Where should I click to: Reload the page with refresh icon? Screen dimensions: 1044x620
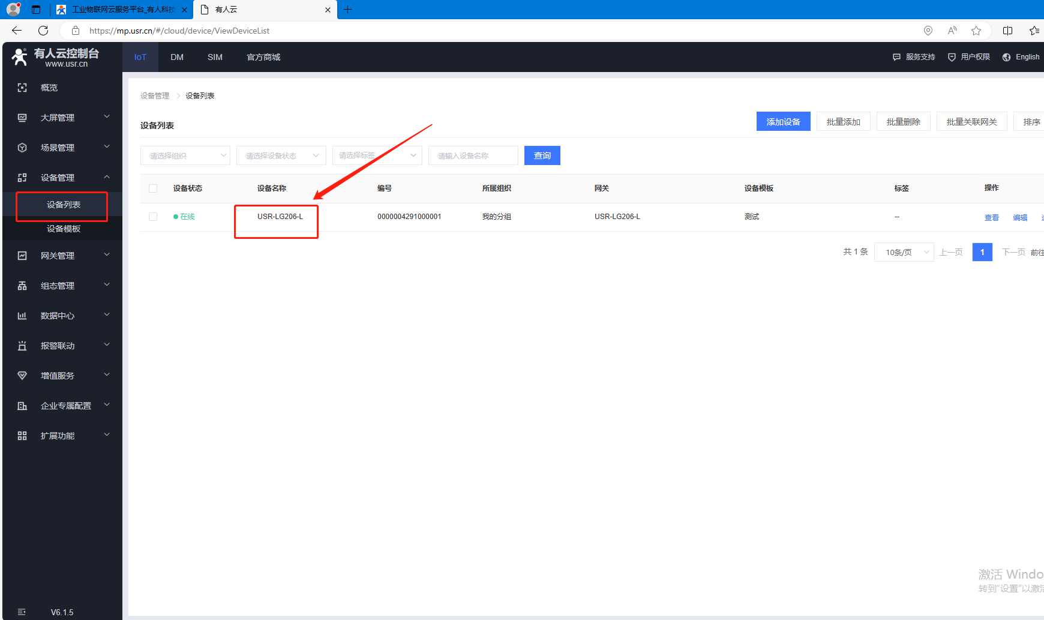point(43,31)
